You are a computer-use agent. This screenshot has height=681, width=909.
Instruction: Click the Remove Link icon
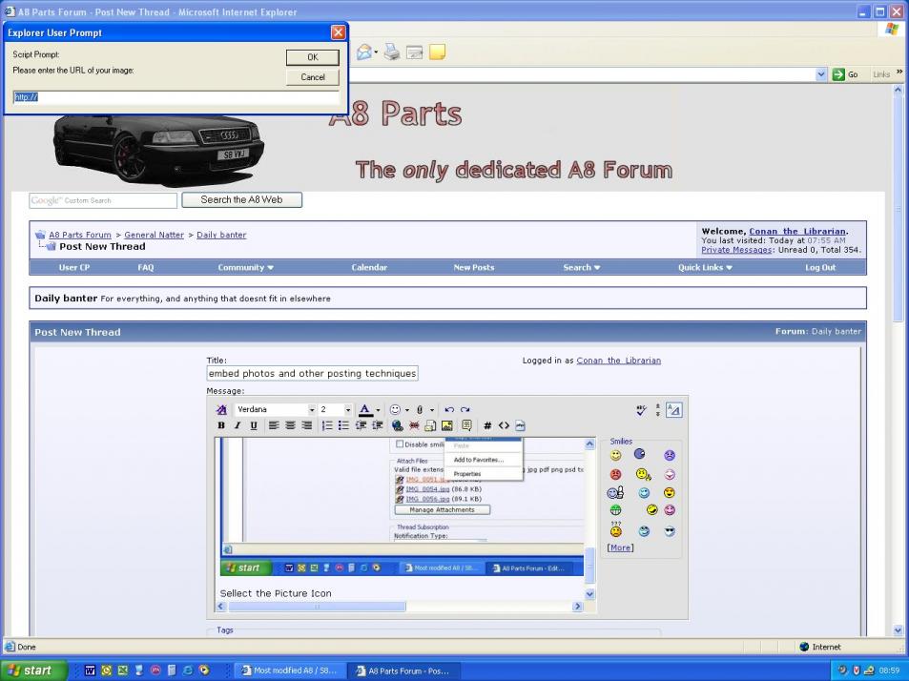pos(414,425)
